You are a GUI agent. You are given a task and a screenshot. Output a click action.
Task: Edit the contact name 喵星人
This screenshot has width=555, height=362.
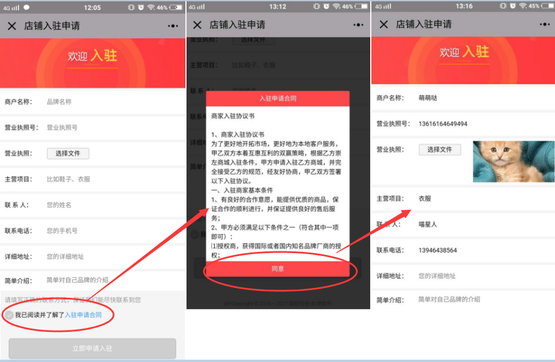[x=428, y=224]
